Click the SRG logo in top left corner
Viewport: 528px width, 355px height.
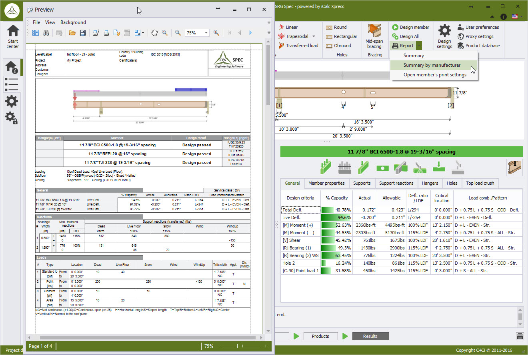pos(12,11)
